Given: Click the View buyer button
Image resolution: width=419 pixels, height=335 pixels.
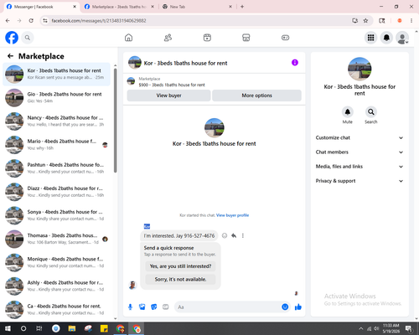Looking at the screenshot, I should click(168, 95).
